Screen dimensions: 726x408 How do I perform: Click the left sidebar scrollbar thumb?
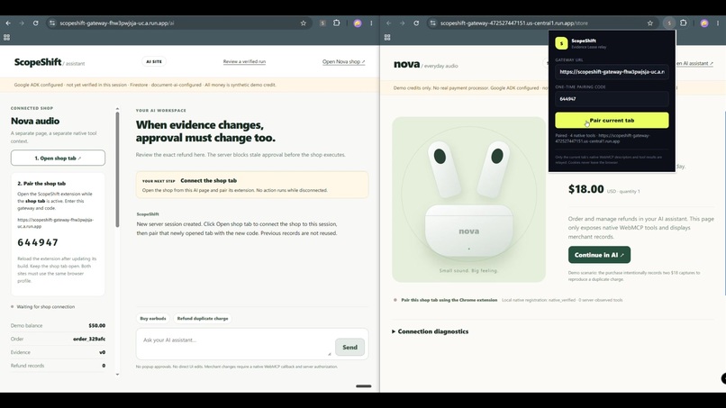pos(117,169)
